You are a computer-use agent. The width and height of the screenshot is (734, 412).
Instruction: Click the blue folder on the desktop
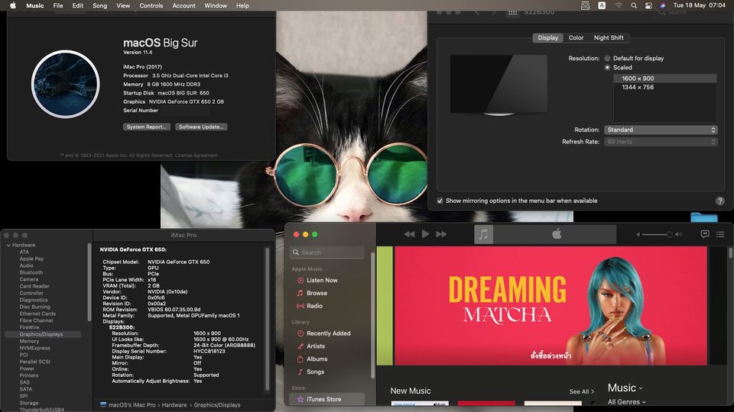704,217
